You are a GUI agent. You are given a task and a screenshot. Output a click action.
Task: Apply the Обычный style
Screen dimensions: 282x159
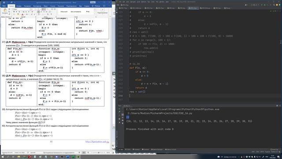pyautogui.click(x=64, y=11)
